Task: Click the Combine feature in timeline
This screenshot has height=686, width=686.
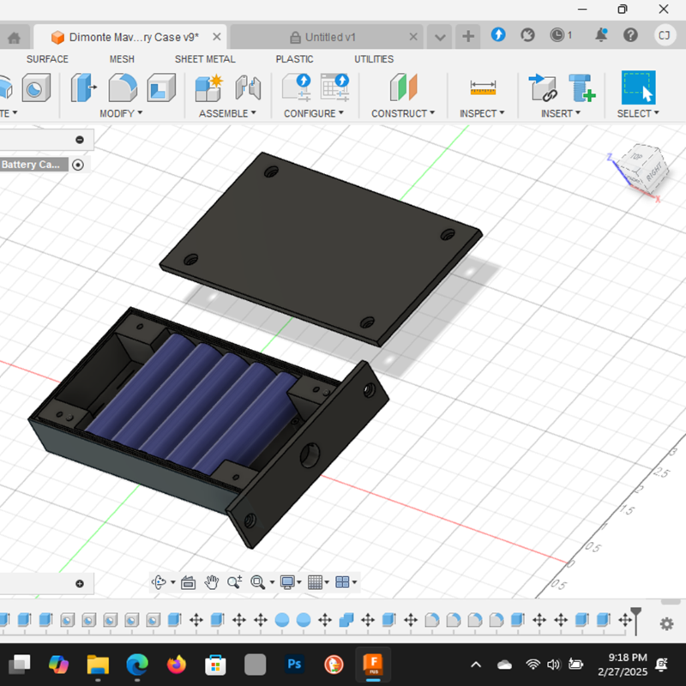Action: click(x=346, y=620)
